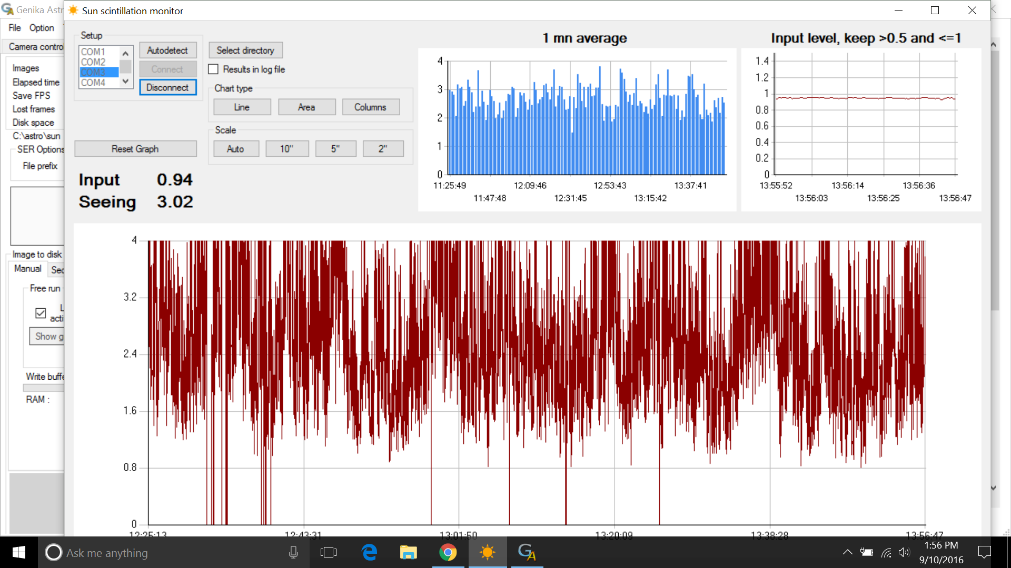Click the Cortana search circle icon
Image resolution: width=1011 pixels, height=568 pixels.
[x=53, y=552]
